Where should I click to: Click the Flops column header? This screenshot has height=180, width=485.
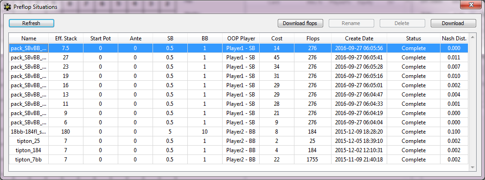pyautogui.click(x=313, y=39)
